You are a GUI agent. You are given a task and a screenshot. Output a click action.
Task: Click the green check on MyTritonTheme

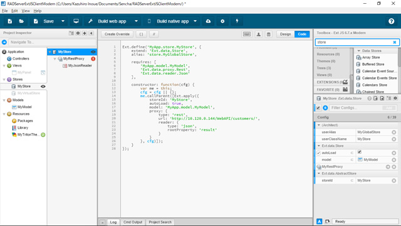[43, 135]
